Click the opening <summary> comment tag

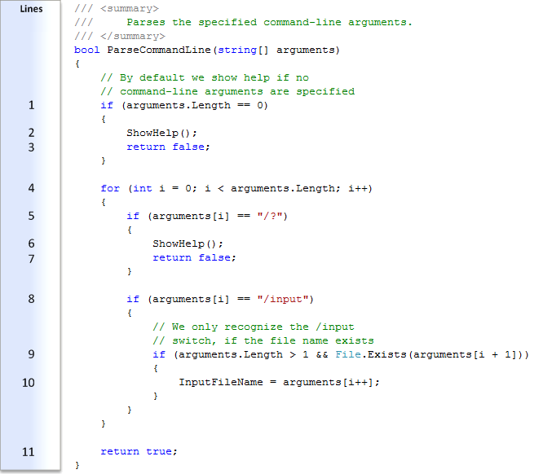(130, 9)
